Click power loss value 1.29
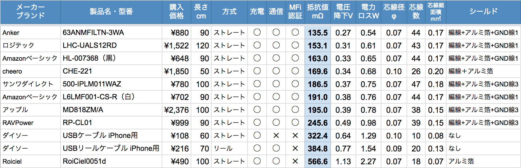This screenshot has height=168, width=521. [368, 136]
